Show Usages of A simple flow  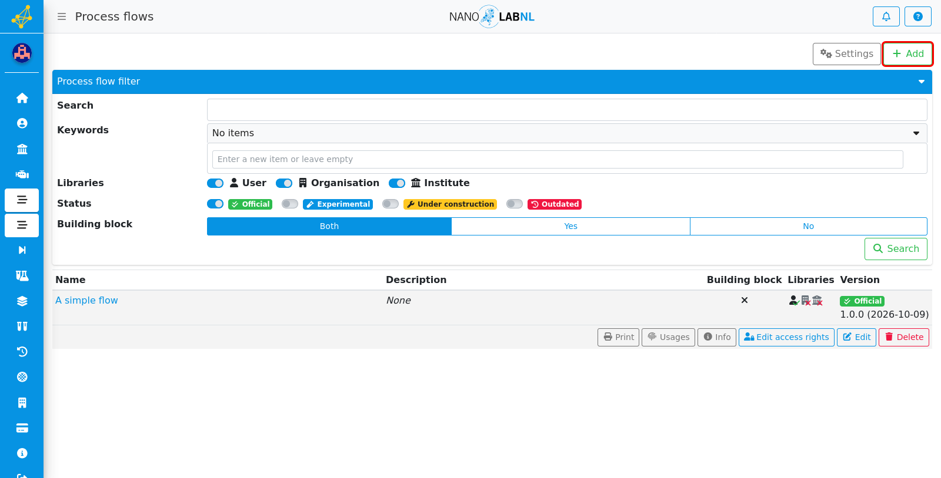[x=668, y=337]
